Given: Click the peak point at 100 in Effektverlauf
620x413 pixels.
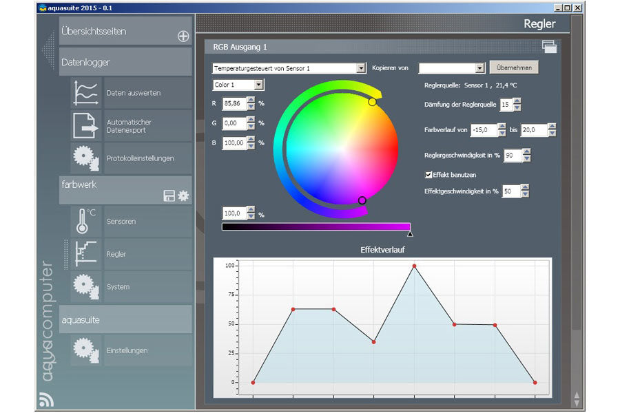Looking at the screenshot, I should pos(414,266).
